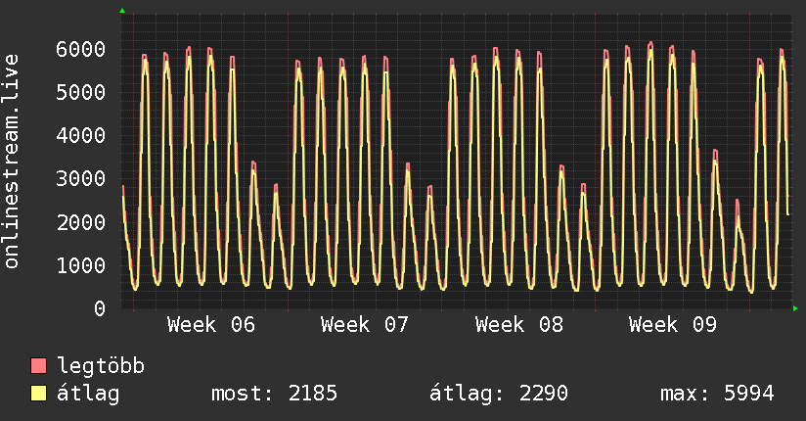Select the legtöbb legend label
Image resolution: width=806 pixels, height=421 pixels.
[102, 367]
